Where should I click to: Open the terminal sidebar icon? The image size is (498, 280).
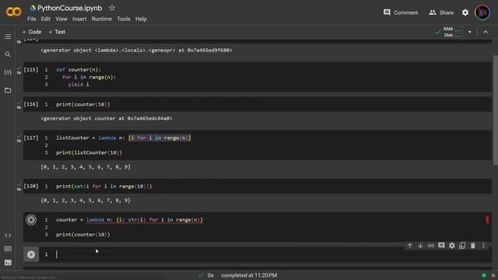click(x=8, y=263)
